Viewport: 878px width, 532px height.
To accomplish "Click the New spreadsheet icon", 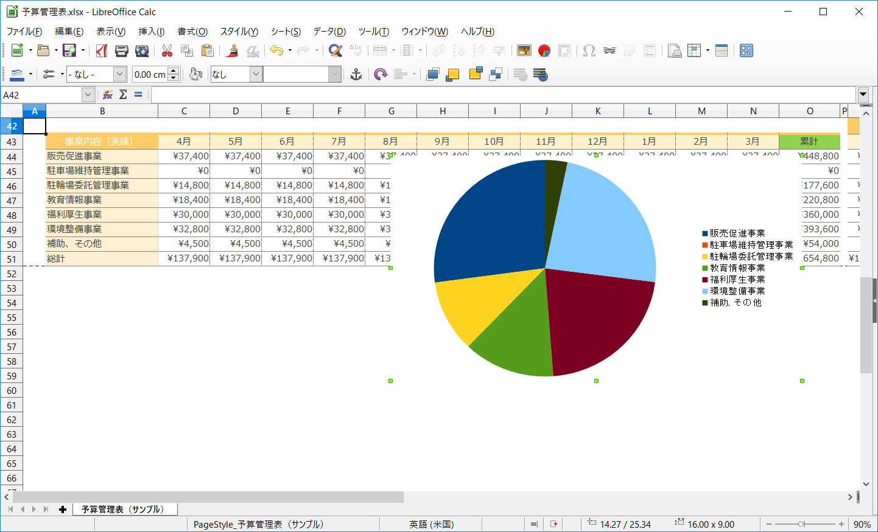I will (x=17, y=50).
